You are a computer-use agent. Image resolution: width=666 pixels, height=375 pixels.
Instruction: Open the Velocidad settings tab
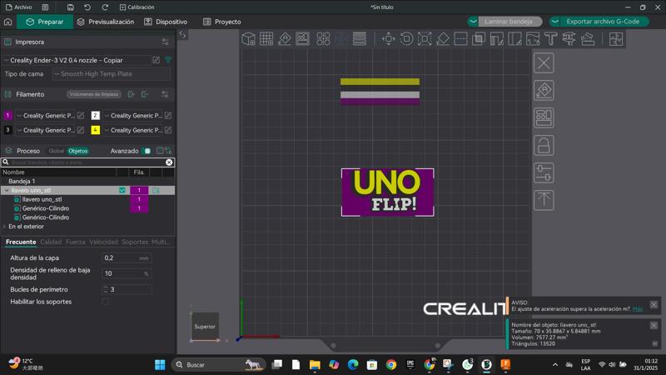pyautogui.click(x=103, y=242)
